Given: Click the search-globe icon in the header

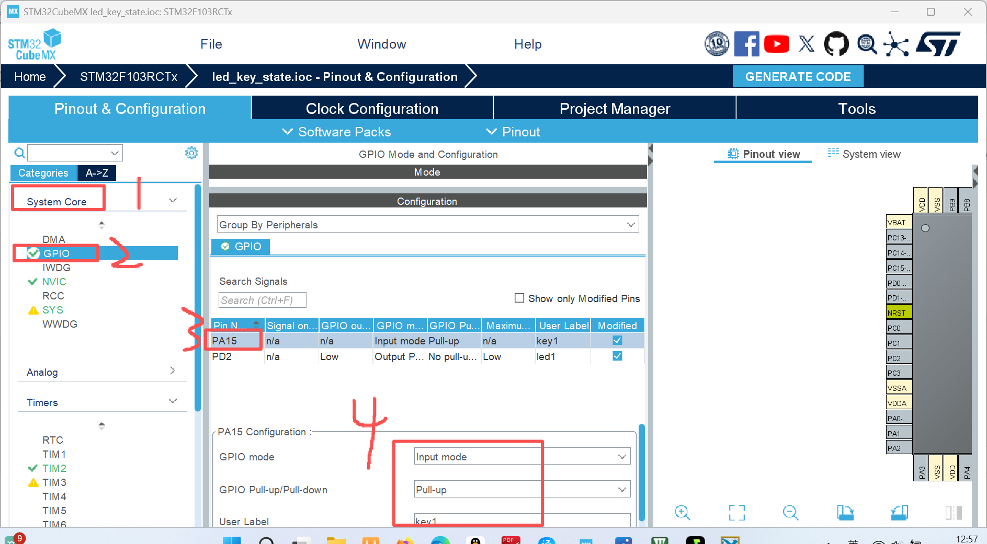Looking at the screenshot, I should tap(867, 44).
